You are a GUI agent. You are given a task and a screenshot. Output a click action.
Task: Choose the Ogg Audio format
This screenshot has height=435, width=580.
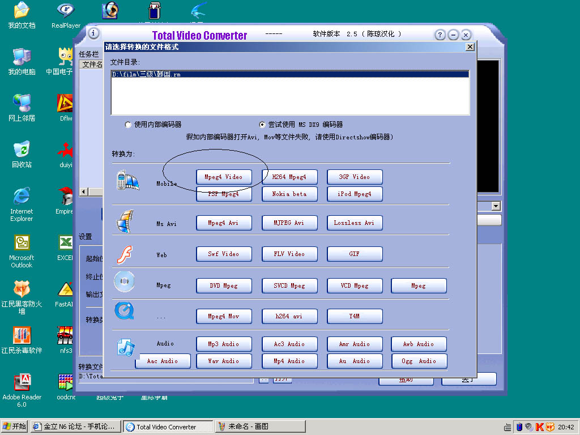[x=419, y=361]
